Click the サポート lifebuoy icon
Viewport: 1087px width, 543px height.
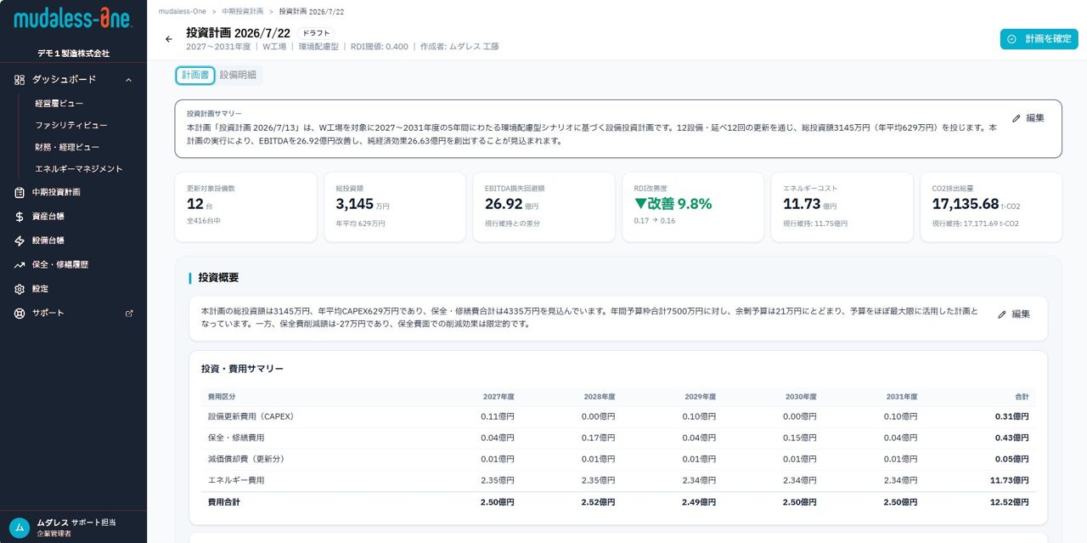[20, 313]
